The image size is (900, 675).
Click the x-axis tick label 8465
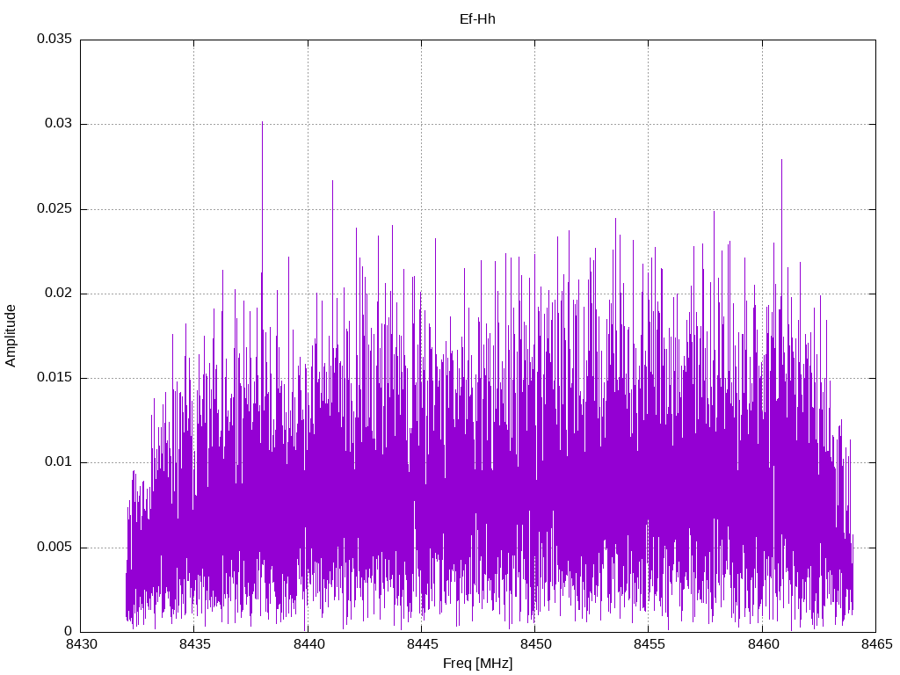(876, 644)
